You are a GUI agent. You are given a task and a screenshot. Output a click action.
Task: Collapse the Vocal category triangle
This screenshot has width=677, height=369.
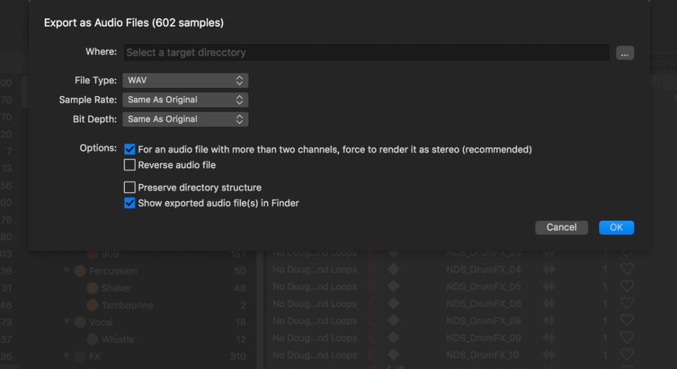(x=67, y=321)
